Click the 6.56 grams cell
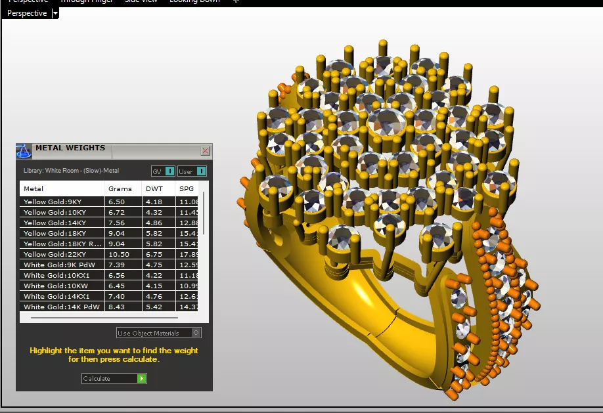 123,275
